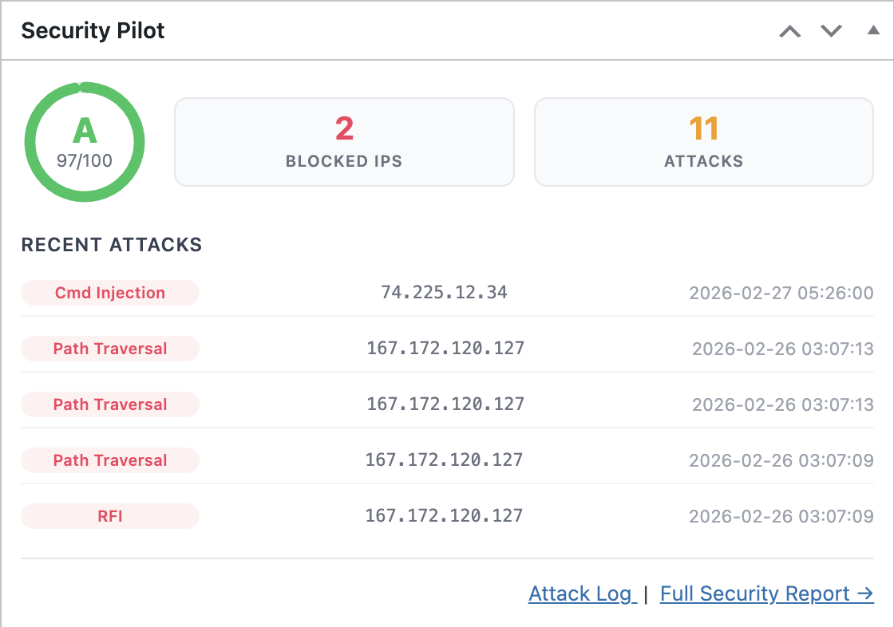Click the A grade score ring

[85, 141]
